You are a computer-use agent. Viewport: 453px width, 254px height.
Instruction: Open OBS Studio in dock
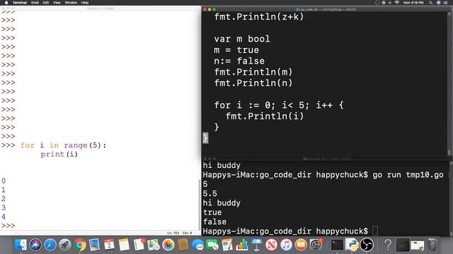(367, 245)
